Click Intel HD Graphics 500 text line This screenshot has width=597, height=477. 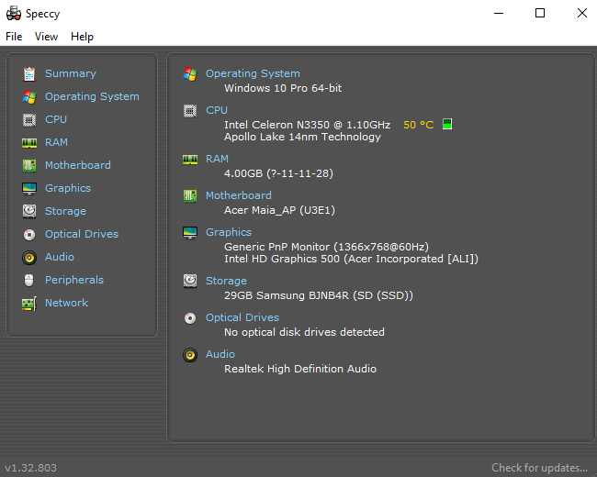[351, 259]
